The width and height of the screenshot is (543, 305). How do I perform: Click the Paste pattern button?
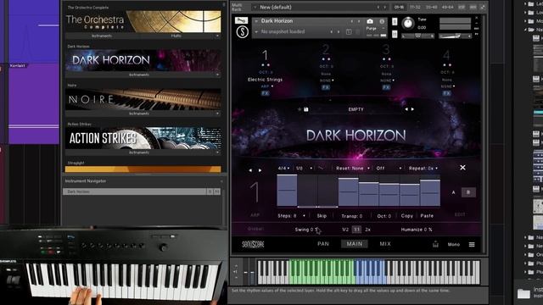pyautogui.click(x=427, y=216)
